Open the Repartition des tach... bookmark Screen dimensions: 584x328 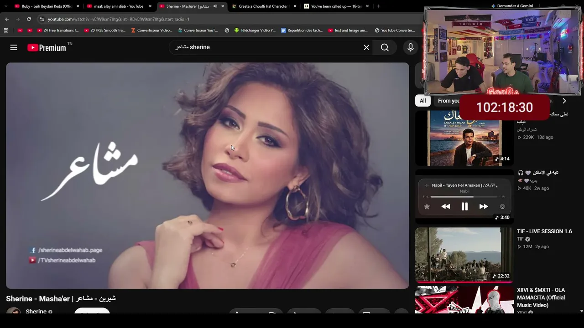(302, 31)
